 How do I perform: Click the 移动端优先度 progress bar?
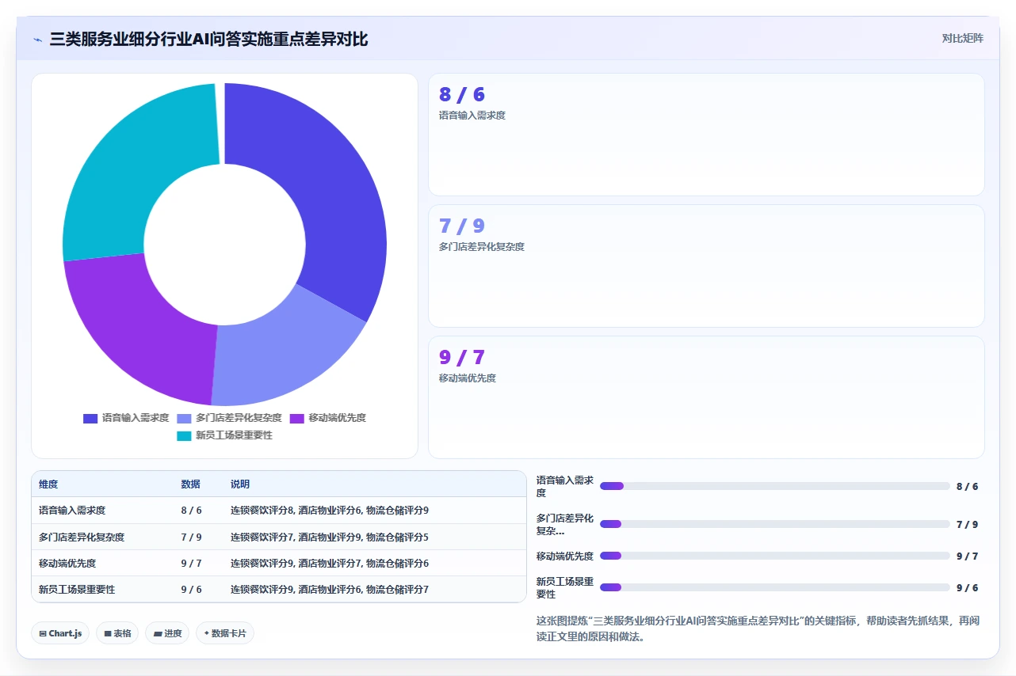pyautogui.click(x=774, y=556)
